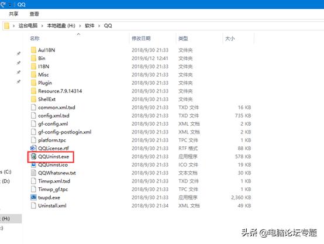Image resolution: width=324 pixels, height=244 pixels.
Task: Navigate to 这台电脑 in breadcrumb
Action: [x=28, y=26]
